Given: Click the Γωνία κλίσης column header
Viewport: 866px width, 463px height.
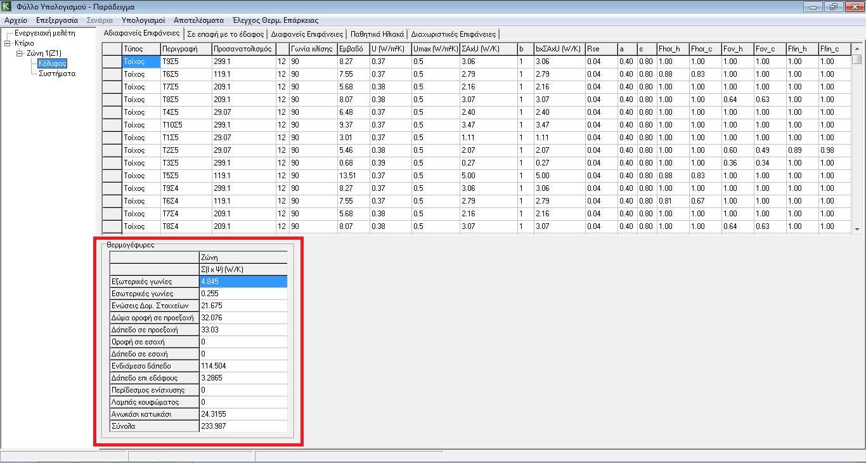Looking at the screenshot, I should point(313,49).
